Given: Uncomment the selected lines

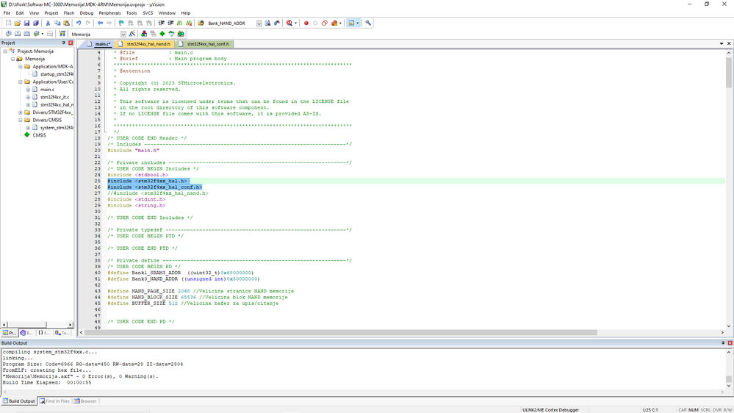Looking at the screenshot, I should [x=189, y=23].
